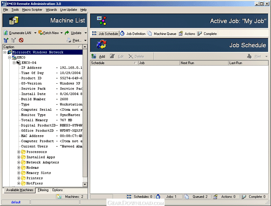Viewport: 271px width, 206px height.
Task: Expand the Processors folder
Action: (x=19, y=152)
